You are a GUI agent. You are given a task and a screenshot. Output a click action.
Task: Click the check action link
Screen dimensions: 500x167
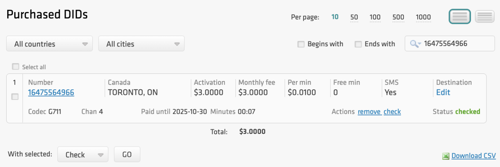tap(392, 111)
